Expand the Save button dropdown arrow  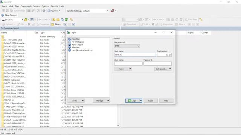130,69
